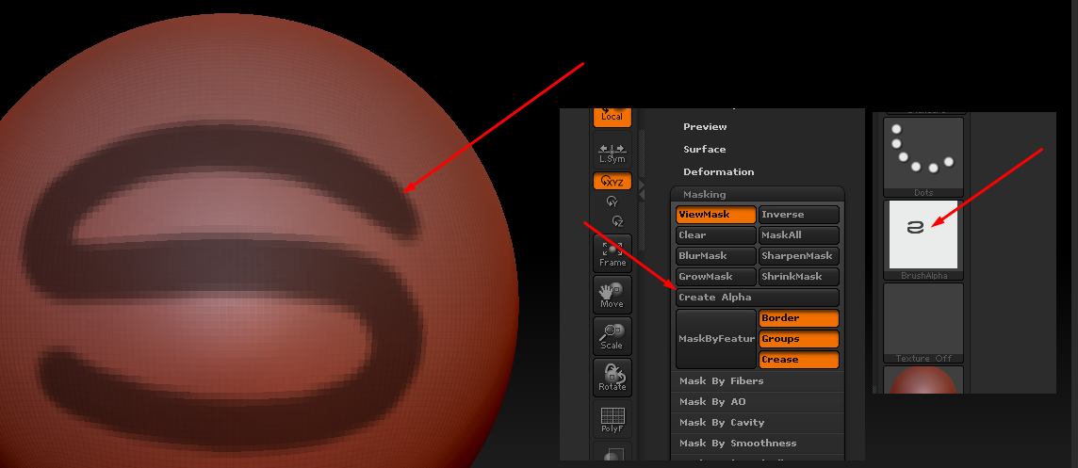Expand the Surface subpalette

[x=704, y=149]
